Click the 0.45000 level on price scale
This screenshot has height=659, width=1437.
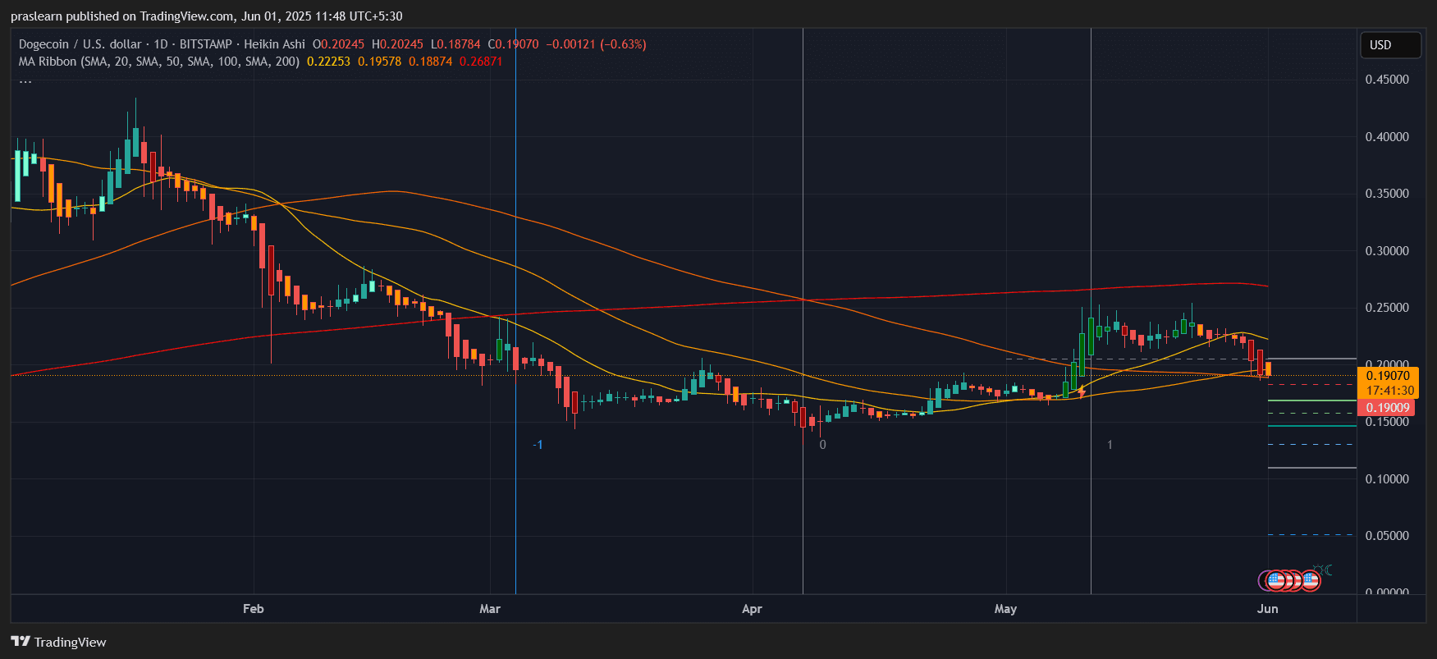click(1386, 80)
